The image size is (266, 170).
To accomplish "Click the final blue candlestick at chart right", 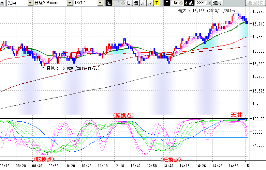I will 247,22.
